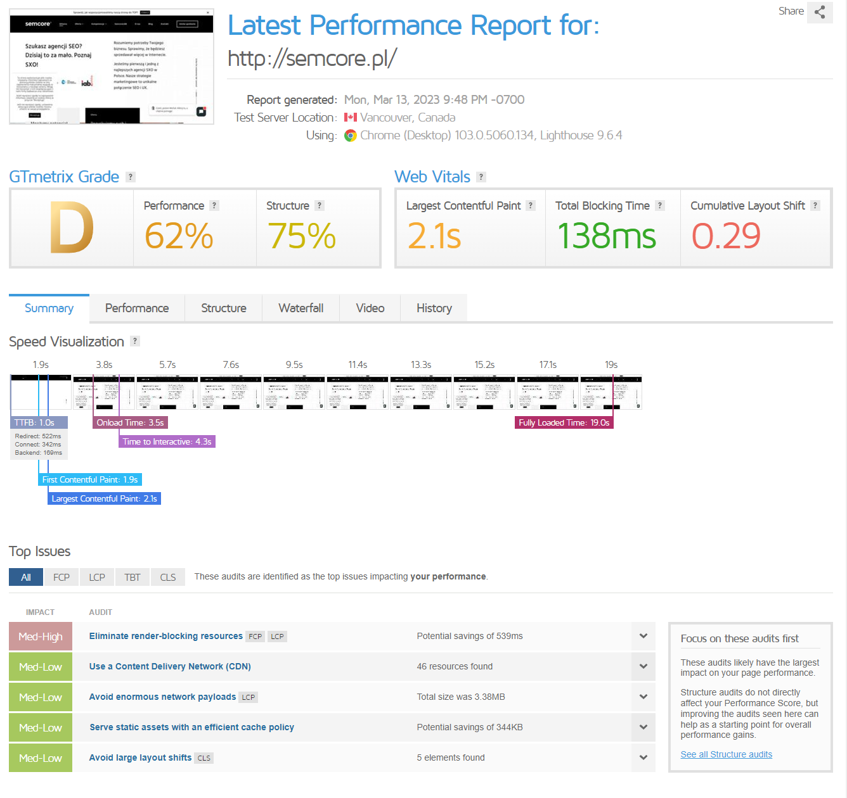Image resolution: width=847 pixels, height=798 pixels.
Task: Click First Contentful Paint 1.9s marker
Action: tap(90, 480)
